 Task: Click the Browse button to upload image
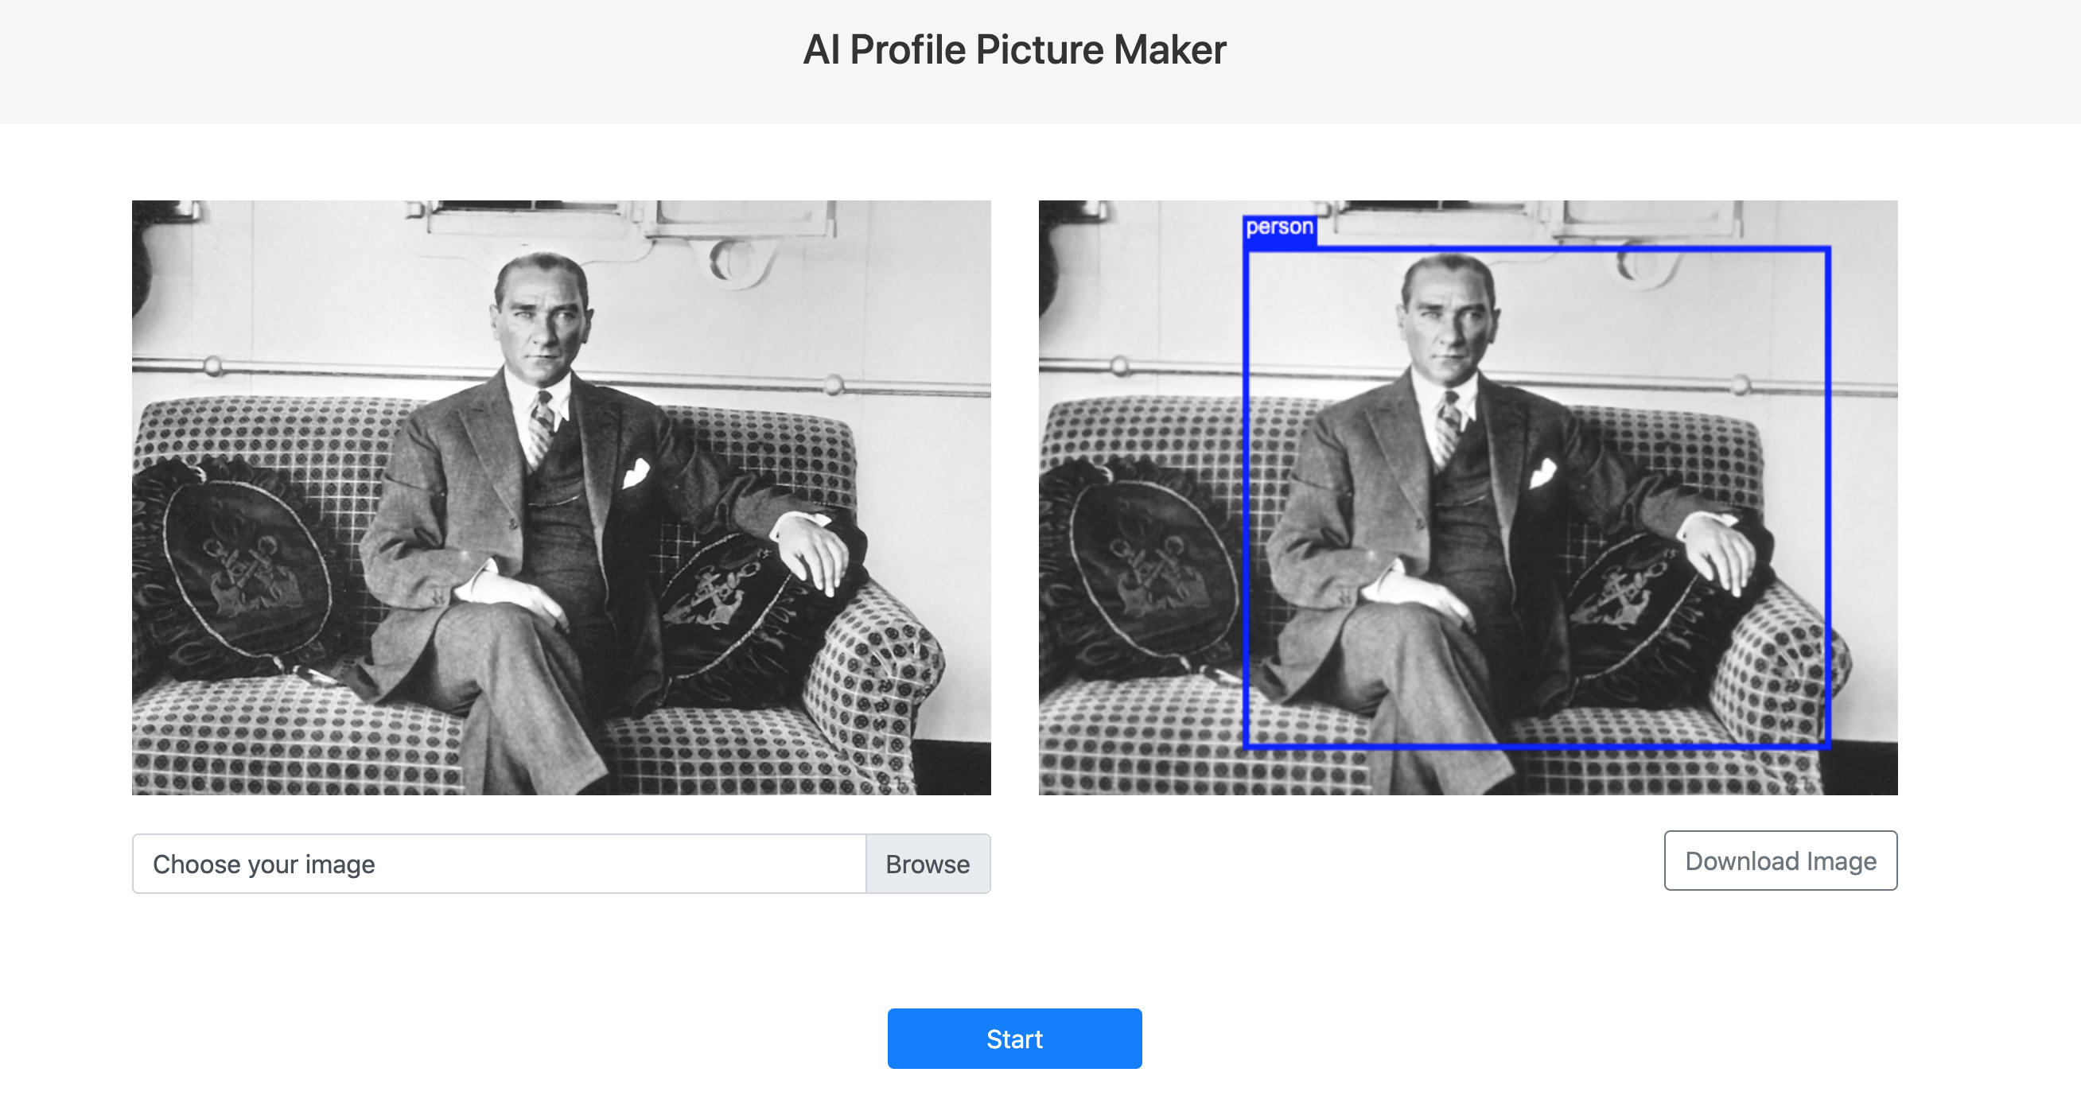pos(929,863)
